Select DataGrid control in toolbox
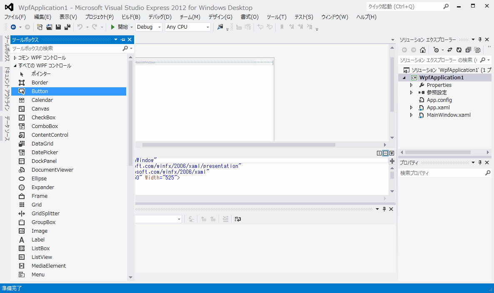The width and height of the screenshot is (494, 293). click(69, 144)
